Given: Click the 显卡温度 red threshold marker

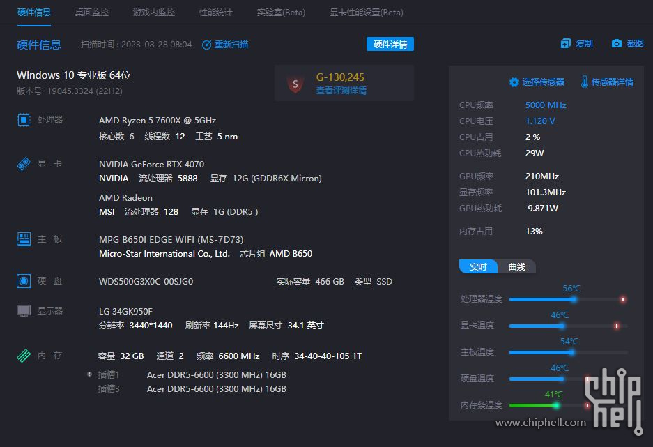Looking at the screenshot, I should [x=617, y=326].
